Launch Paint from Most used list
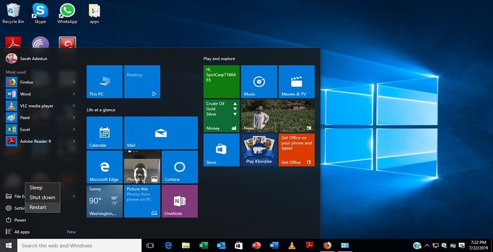 [41, 117]
